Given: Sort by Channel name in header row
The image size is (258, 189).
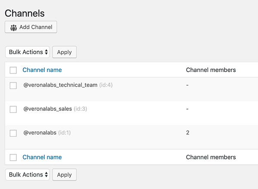Looking at the screenshot, I should [x=42, y=70].
